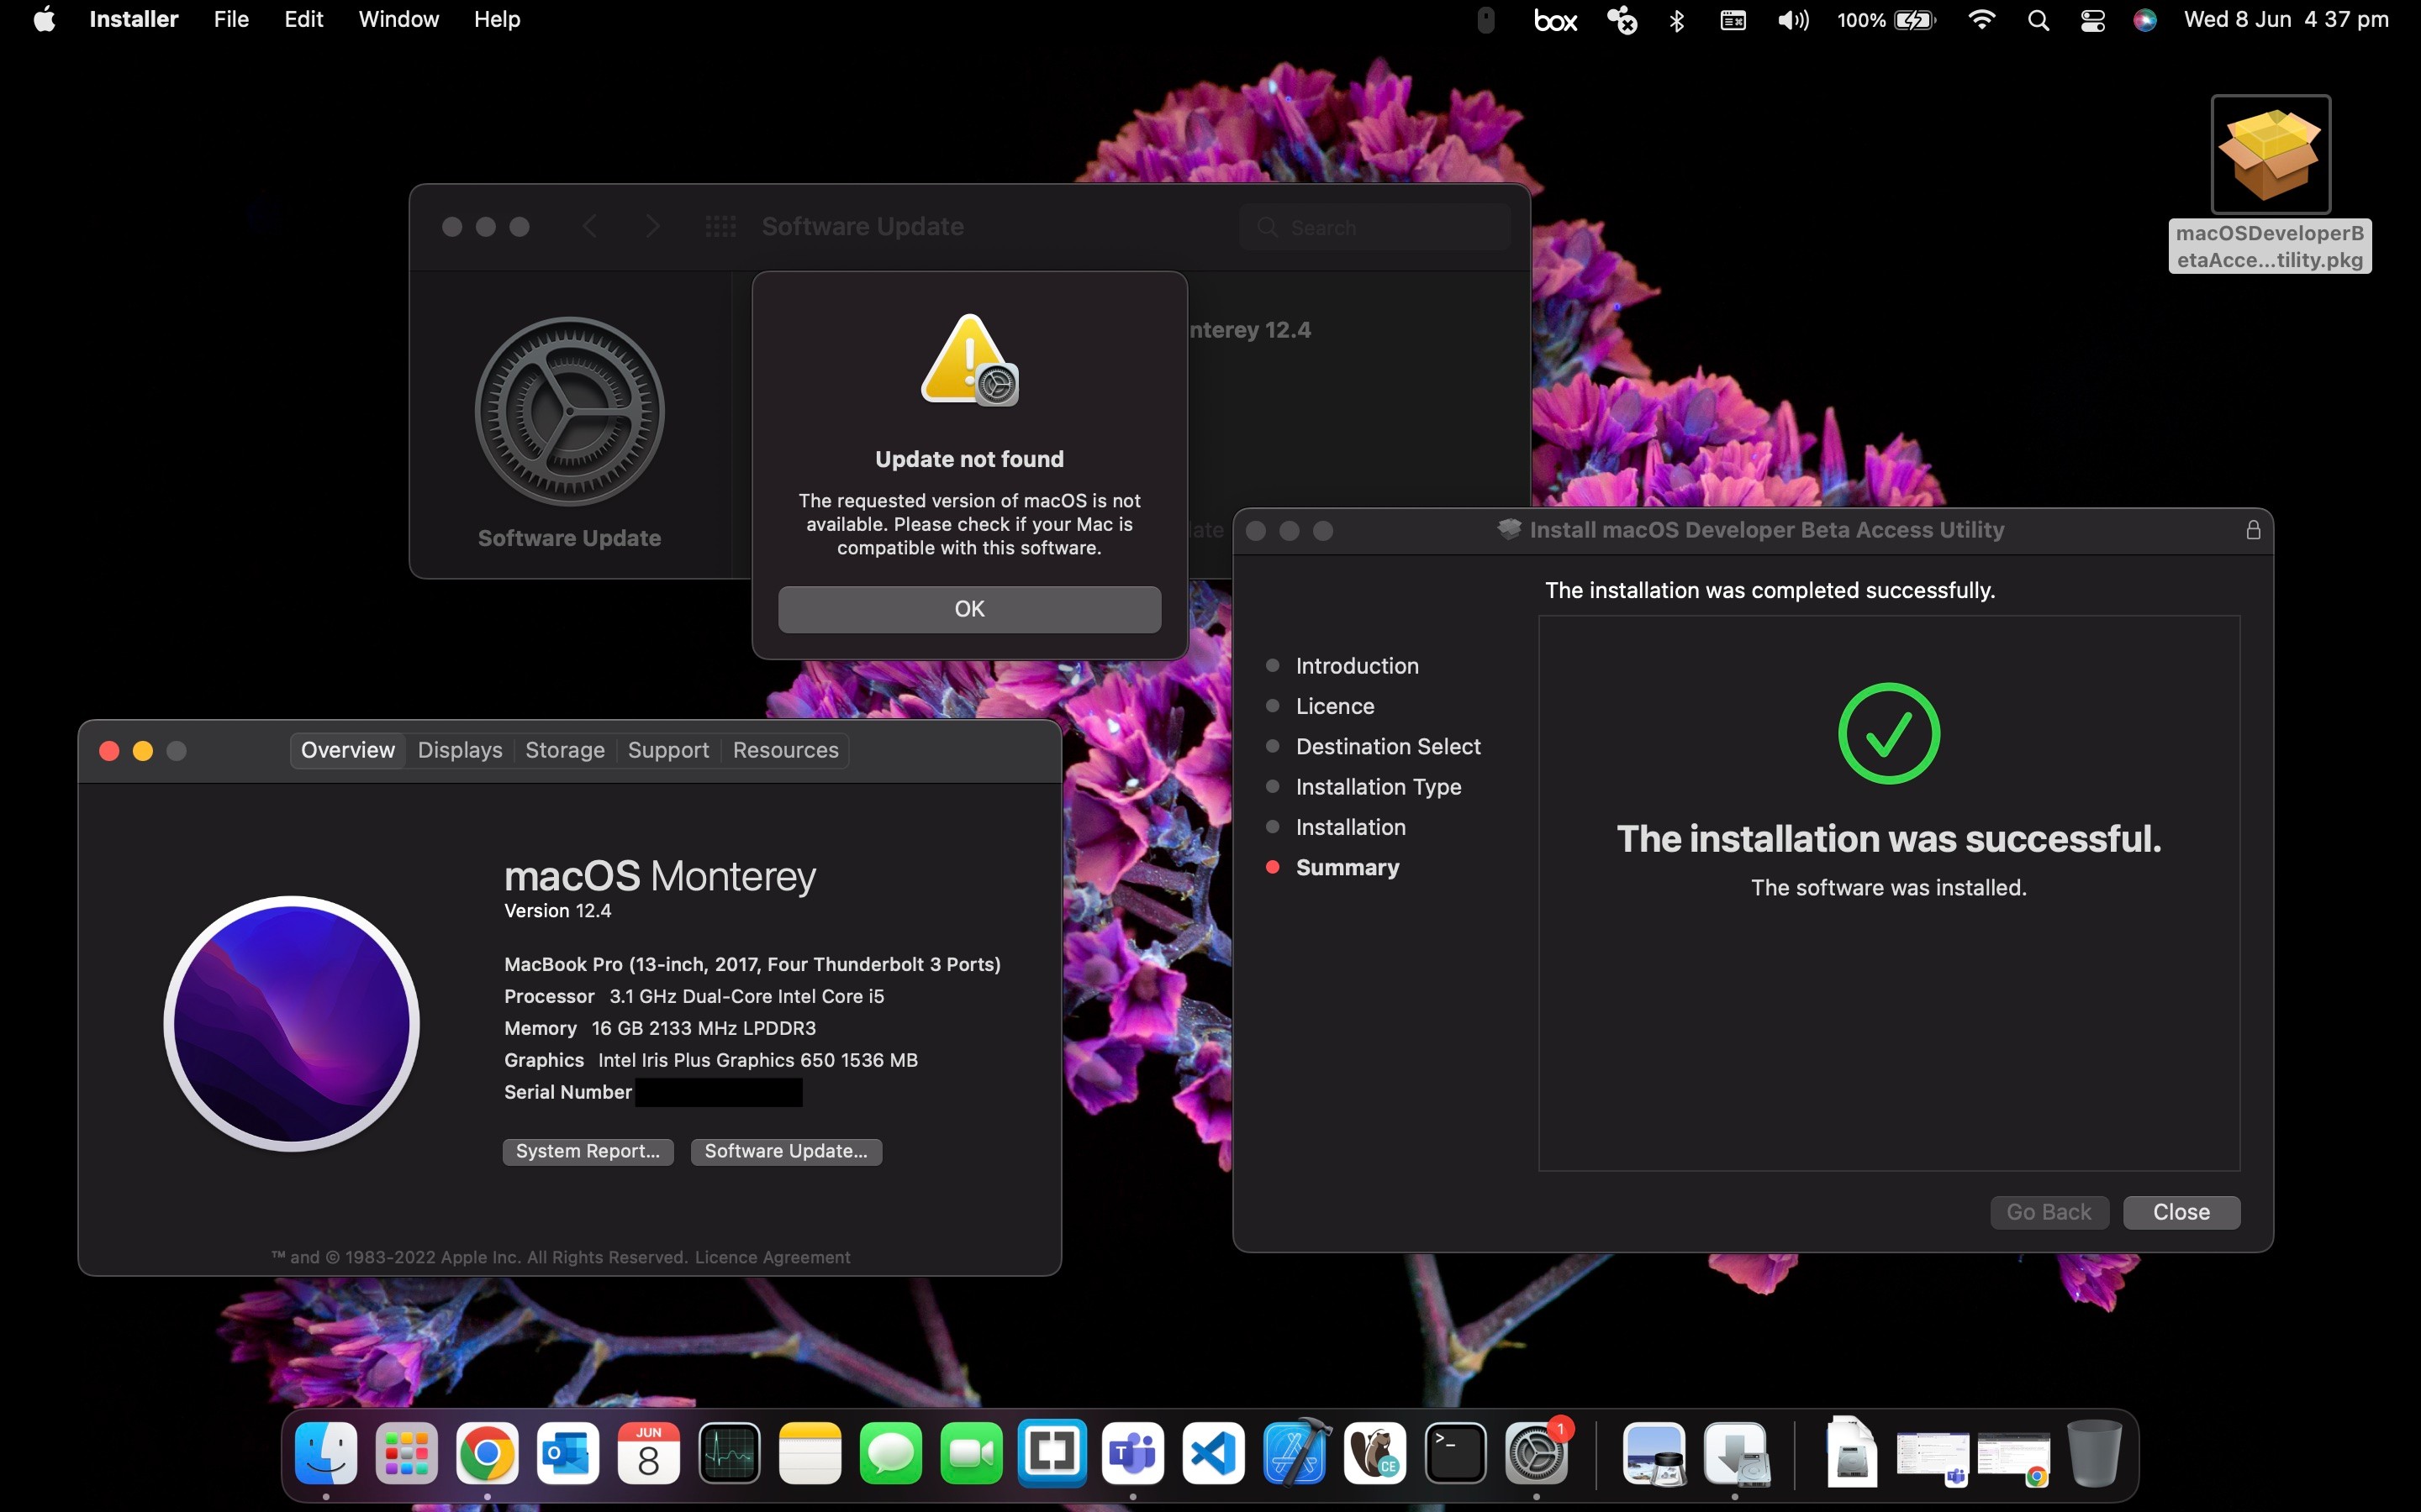Click OK in the Update not found dialog
Image resolution: width=2421 pixels, height=1512 pixels.
click(x=968, y=609)
